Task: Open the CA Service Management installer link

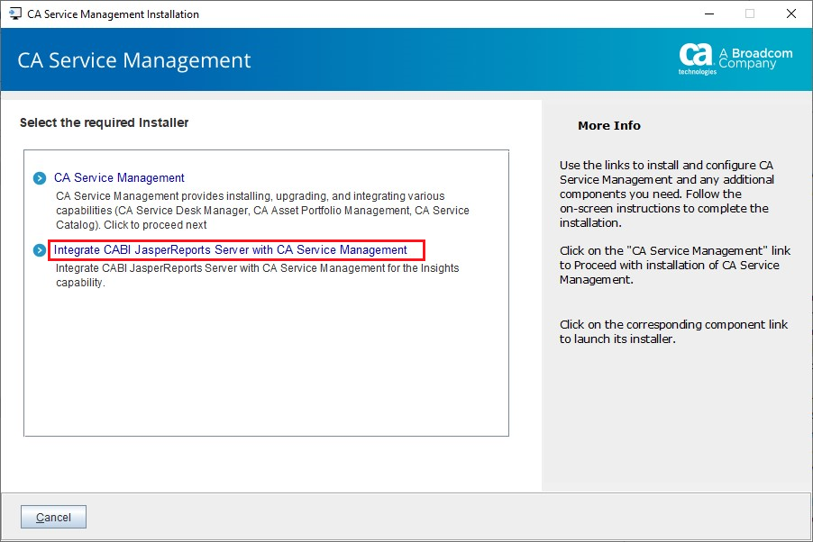Action: [119, 177]
